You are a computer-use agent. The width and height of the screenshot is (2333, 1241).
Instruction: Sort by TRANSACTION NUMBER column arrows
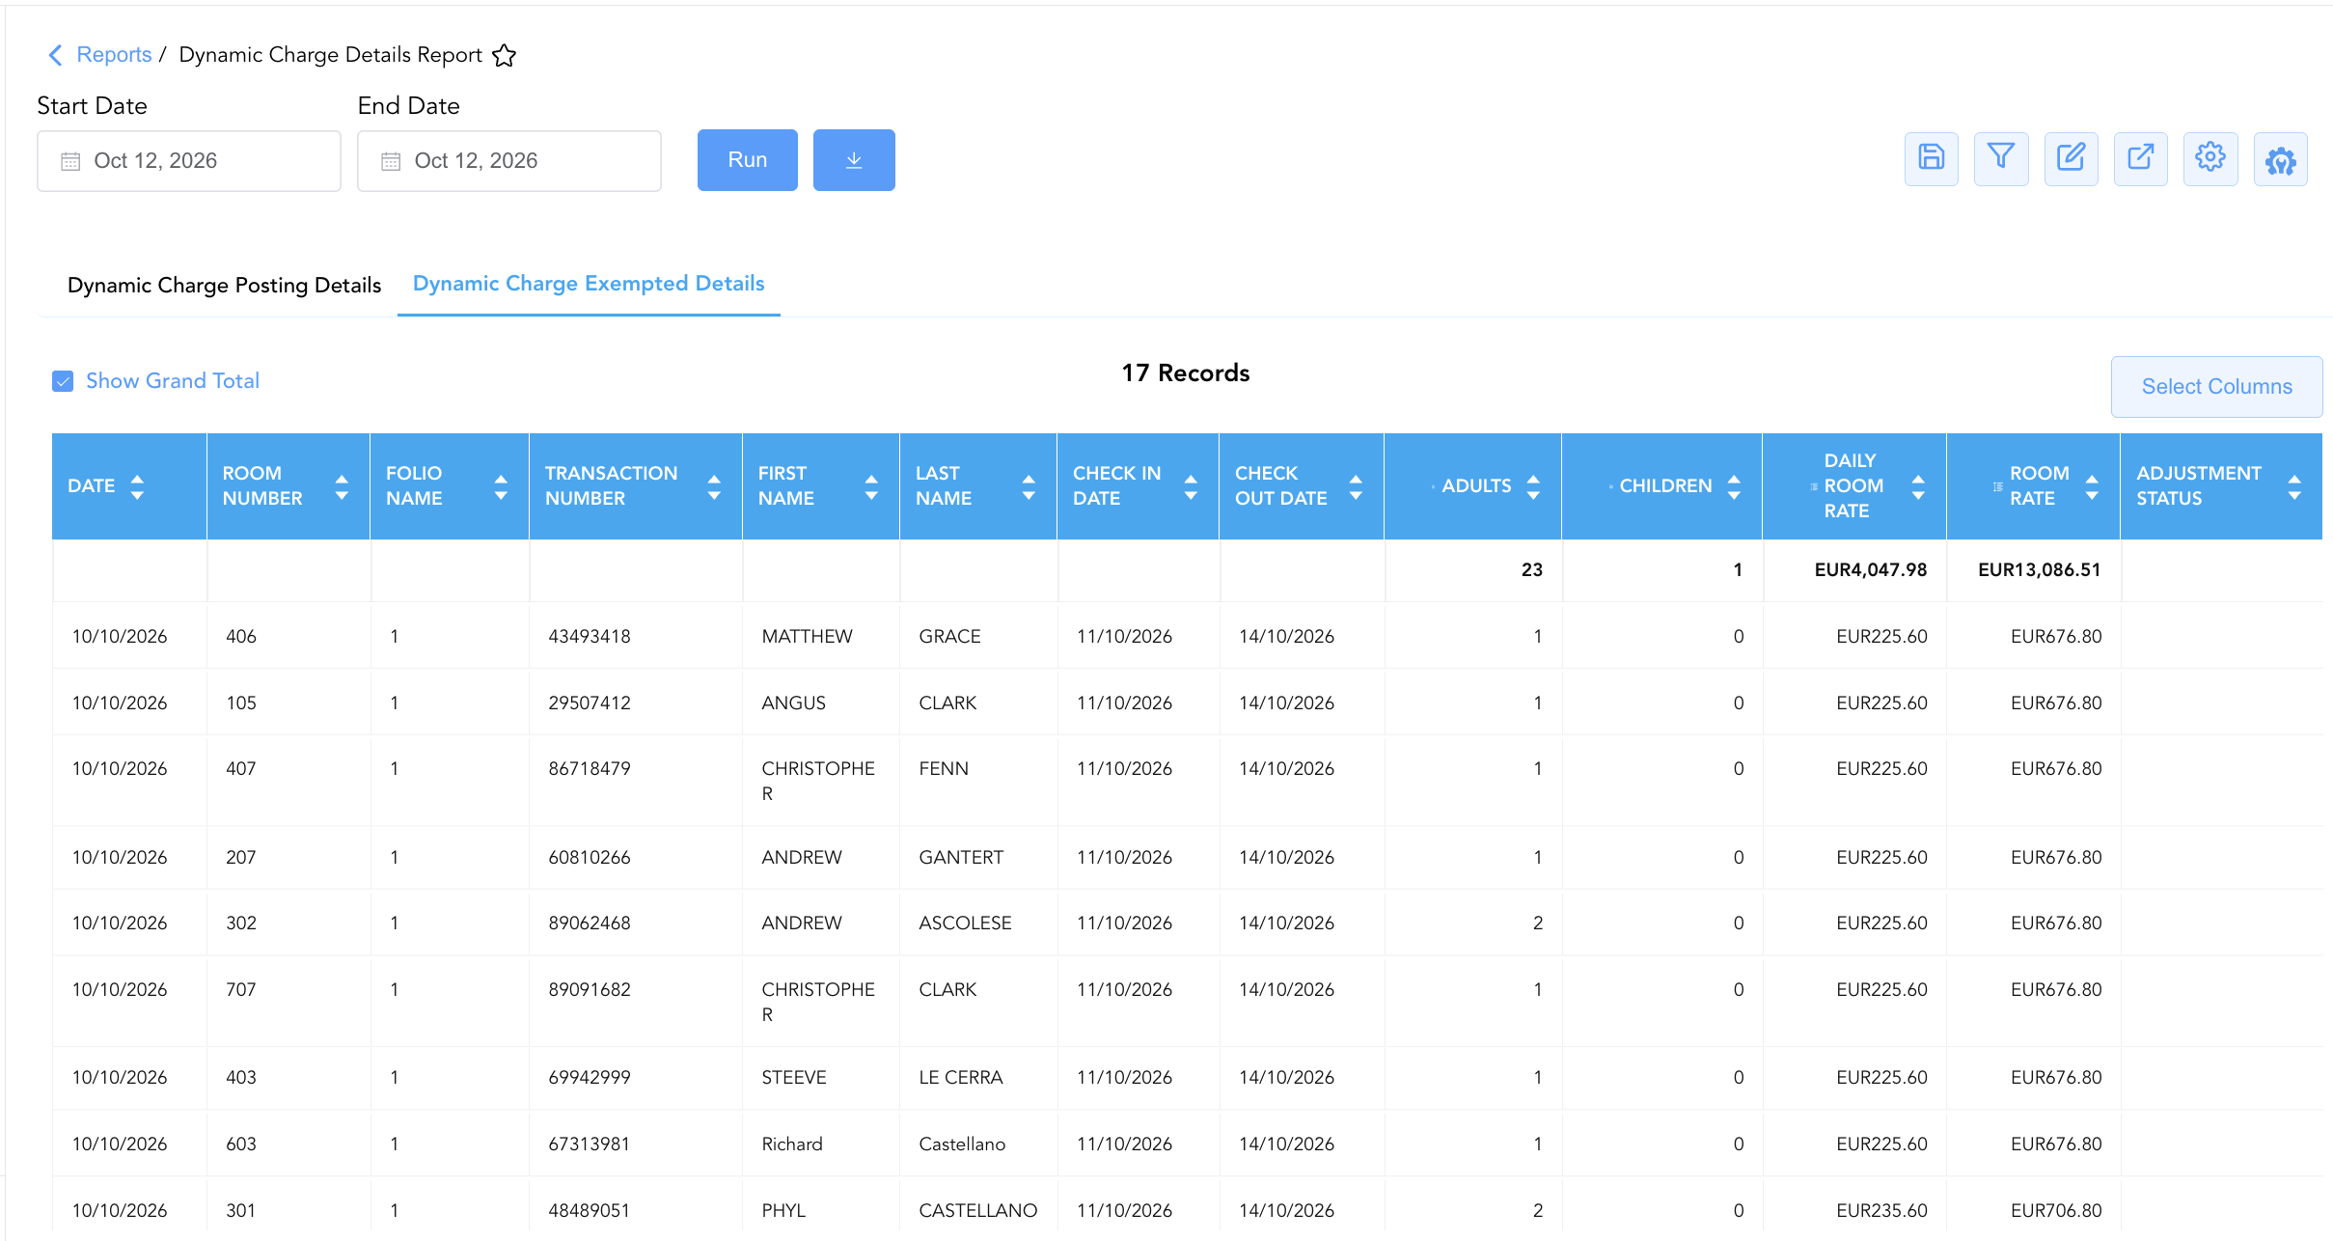click(x=714, y=486)
